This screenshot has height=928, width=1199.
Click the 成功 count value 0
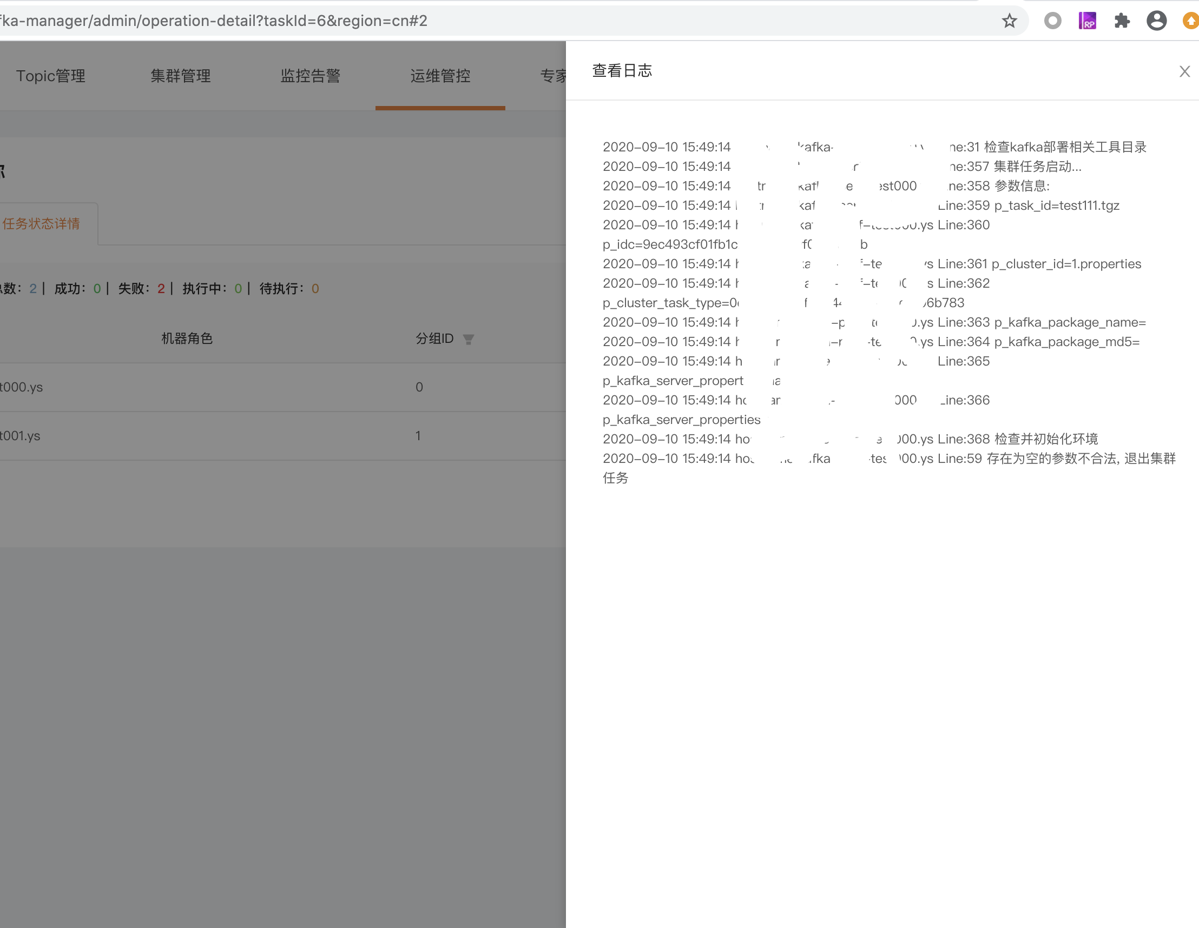tap(97, 288)
